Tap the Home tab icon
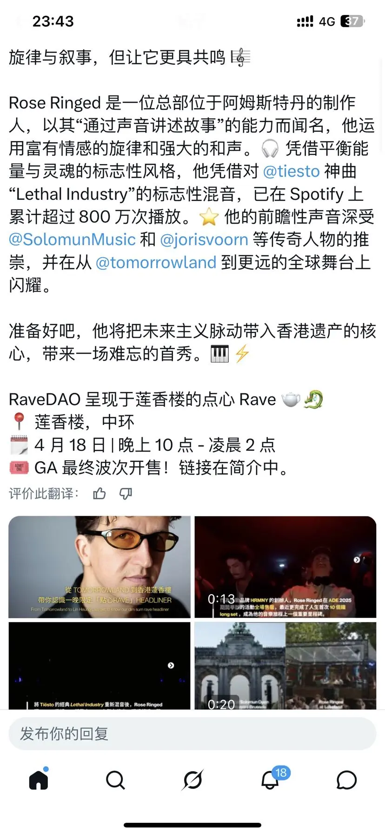 click(x=39, y=780)
